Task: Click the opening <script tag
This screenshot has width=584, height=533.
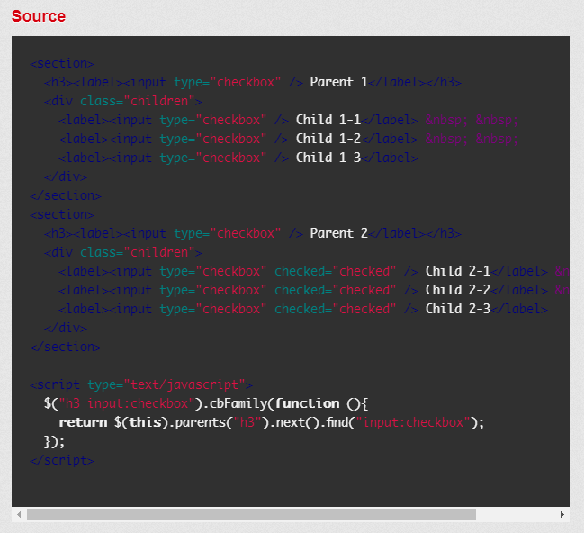Action: pos(55,384)
